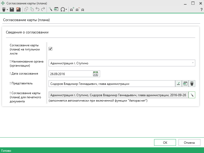
Task: Delete representative using trash icon in Представитель row
Action: pyautogui.click(x=192, y=84)
